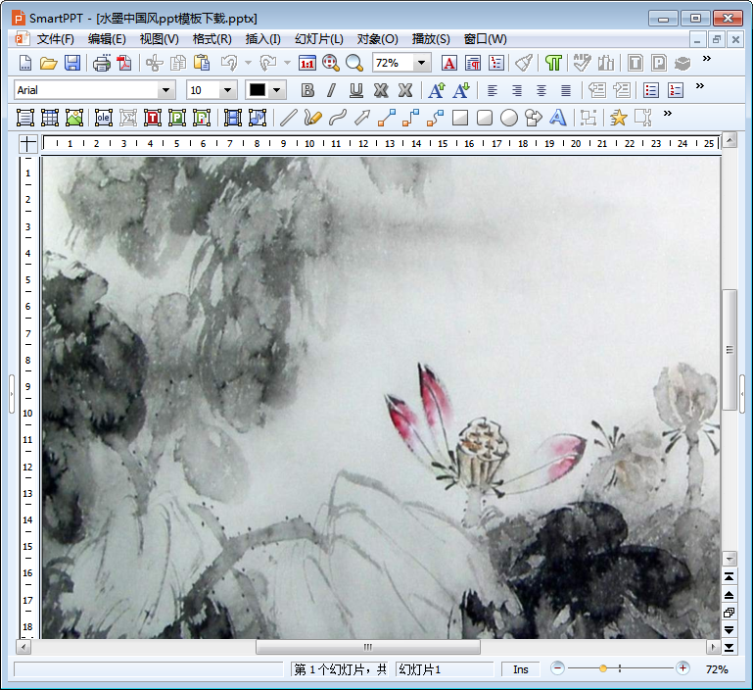Insert a table frame icon

coord(50,118)
